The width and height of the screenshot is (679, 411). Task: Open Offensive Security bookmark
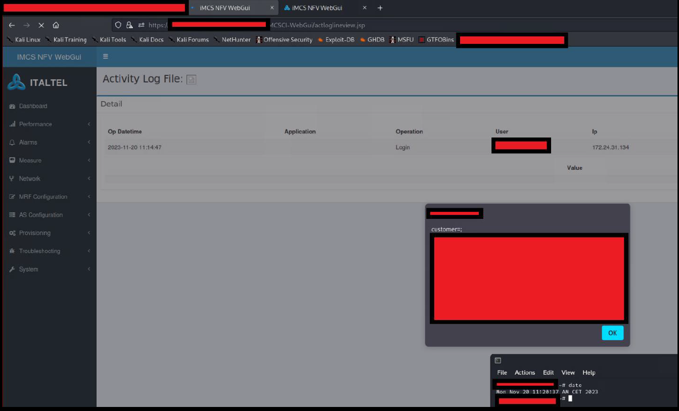284,40
